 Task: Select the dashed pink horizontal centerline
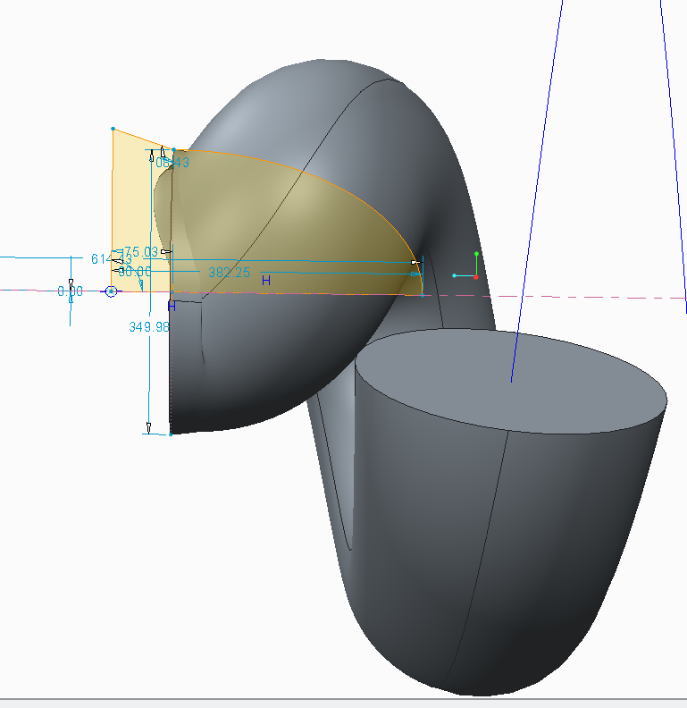coord(581,296)
